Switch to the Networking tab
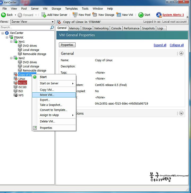Screen dimensions: 191x193 (101, 28)
